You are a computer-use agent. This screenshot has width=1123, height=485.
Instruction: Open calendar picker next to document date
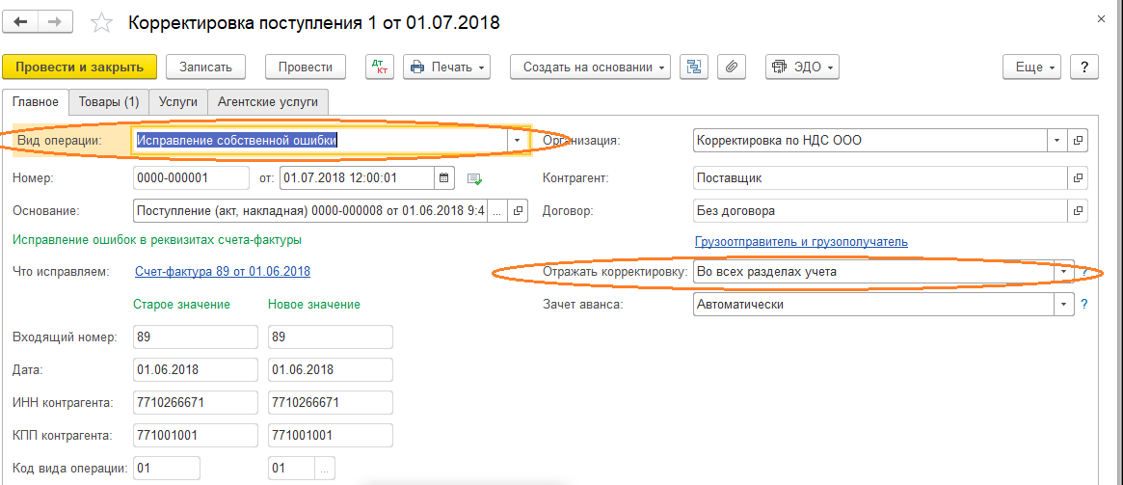point(444,177)
